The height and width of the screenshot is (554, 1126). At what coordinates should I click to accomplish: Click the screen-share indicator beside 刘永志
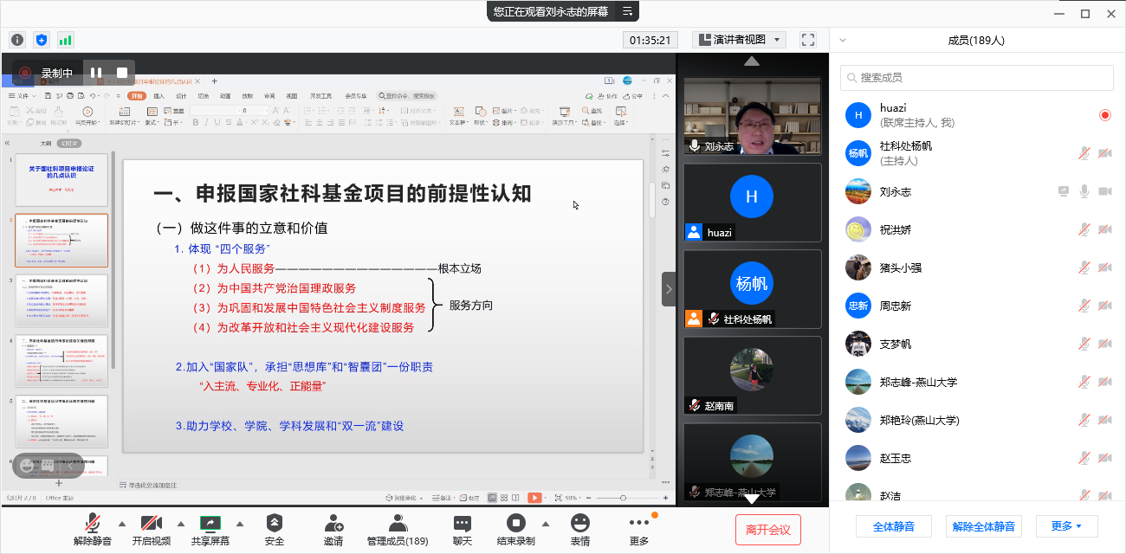(x=1064, y=191)
